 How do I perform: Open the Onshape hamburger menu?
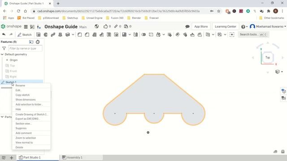pos(26,27)
